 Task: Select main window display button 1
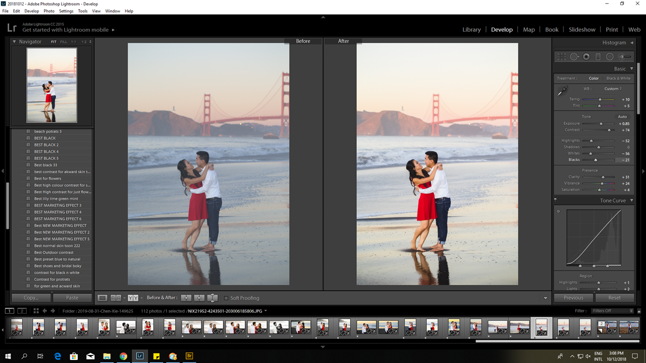click(x=10, y=311)
